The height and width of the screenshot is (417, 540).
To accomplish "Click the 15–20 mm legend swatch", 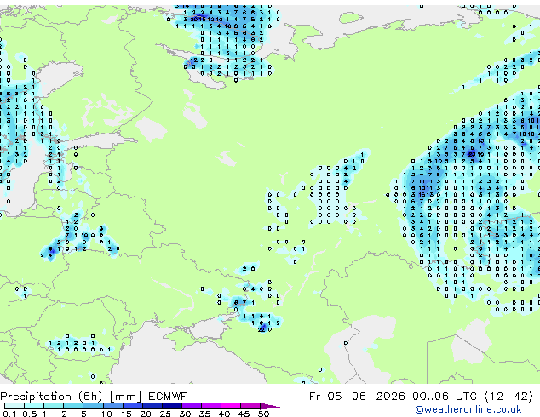I will (x=132, y=406).
